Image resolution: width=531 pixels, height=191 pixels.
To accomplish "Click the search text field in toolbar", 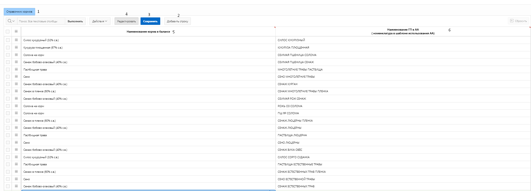I will coord(41,21).
